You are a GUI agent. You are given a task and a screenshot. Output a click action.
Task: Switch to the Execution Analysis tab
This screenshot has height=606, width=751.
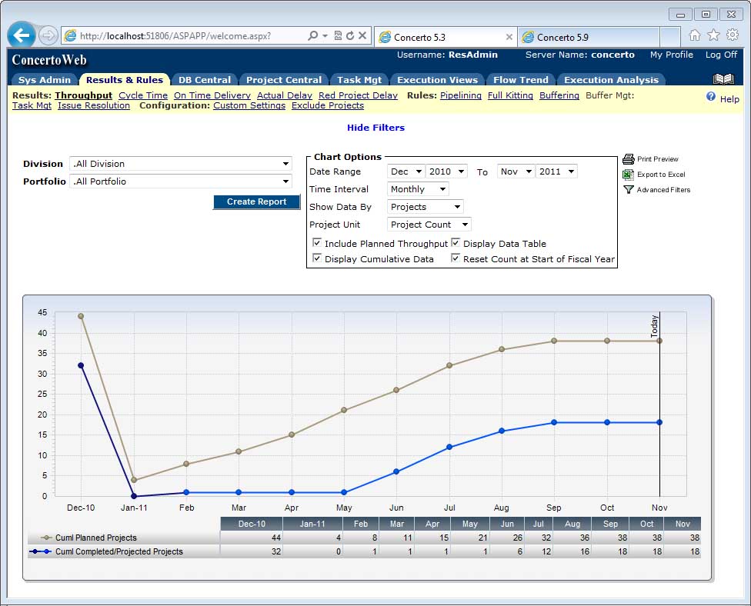(x=611, y=80)
